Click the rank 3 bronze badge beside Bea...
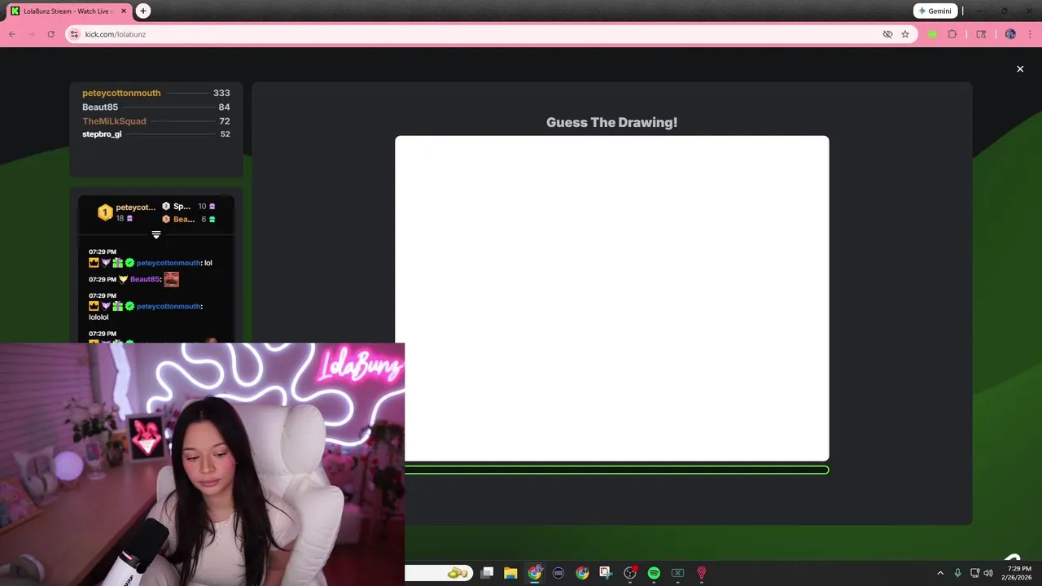Image resolution: width=1042 pixels, height=586 pixels. point(166,219)
